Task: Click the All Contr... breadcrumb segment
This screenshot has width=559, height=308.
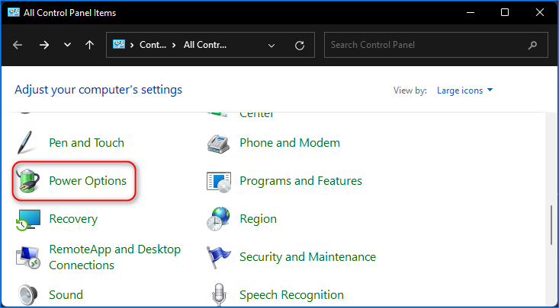Action: point(205,45)
